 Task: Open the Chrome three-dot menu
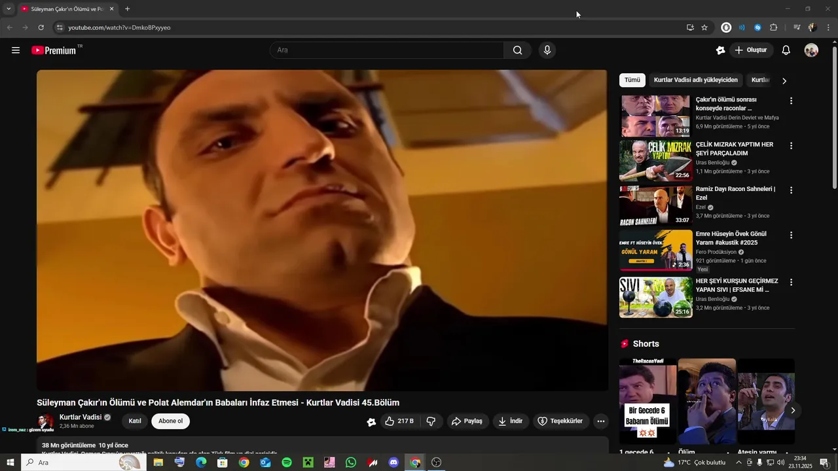coord(828,27)
